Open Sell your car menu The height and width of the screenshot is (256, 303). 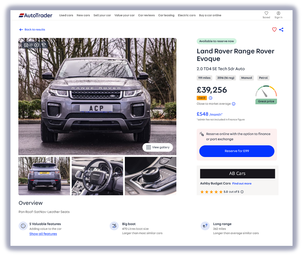pos(102,15)
